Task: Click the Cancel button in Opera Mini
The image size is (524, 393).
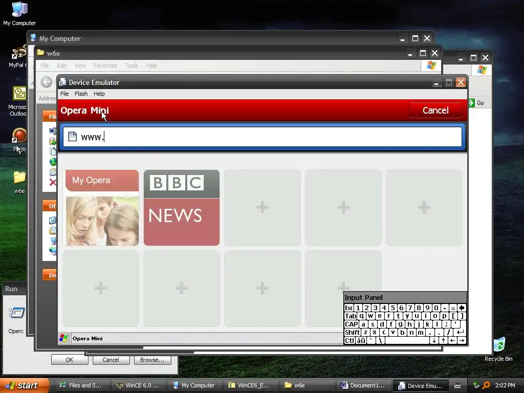Action: (435, 111)
